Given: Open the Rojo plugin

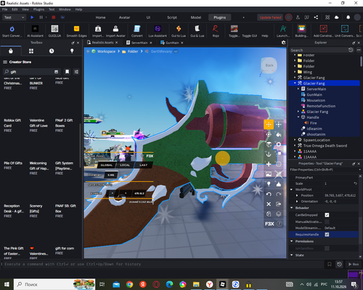Looking at the screenshot, I should point(216,31).
